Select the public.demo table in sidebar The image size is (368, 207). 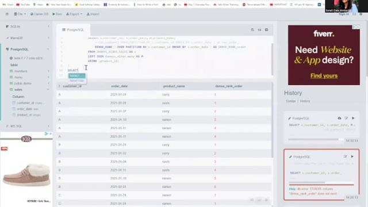pyautogui.click(x=22, y=83)
